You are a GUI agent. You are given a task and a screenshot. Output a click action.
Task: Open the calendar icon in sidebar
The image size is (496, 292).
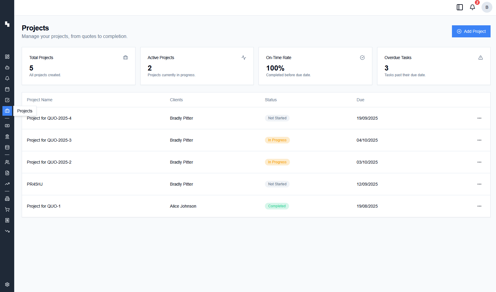(7, 89)
